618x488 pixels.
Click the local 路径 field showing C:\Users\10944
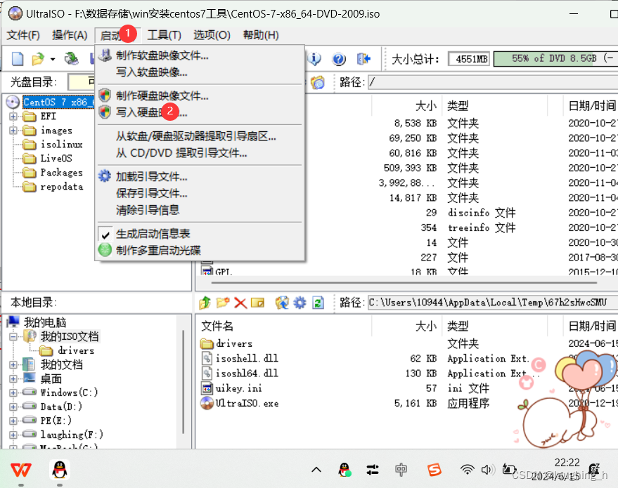tap(493, 303)
